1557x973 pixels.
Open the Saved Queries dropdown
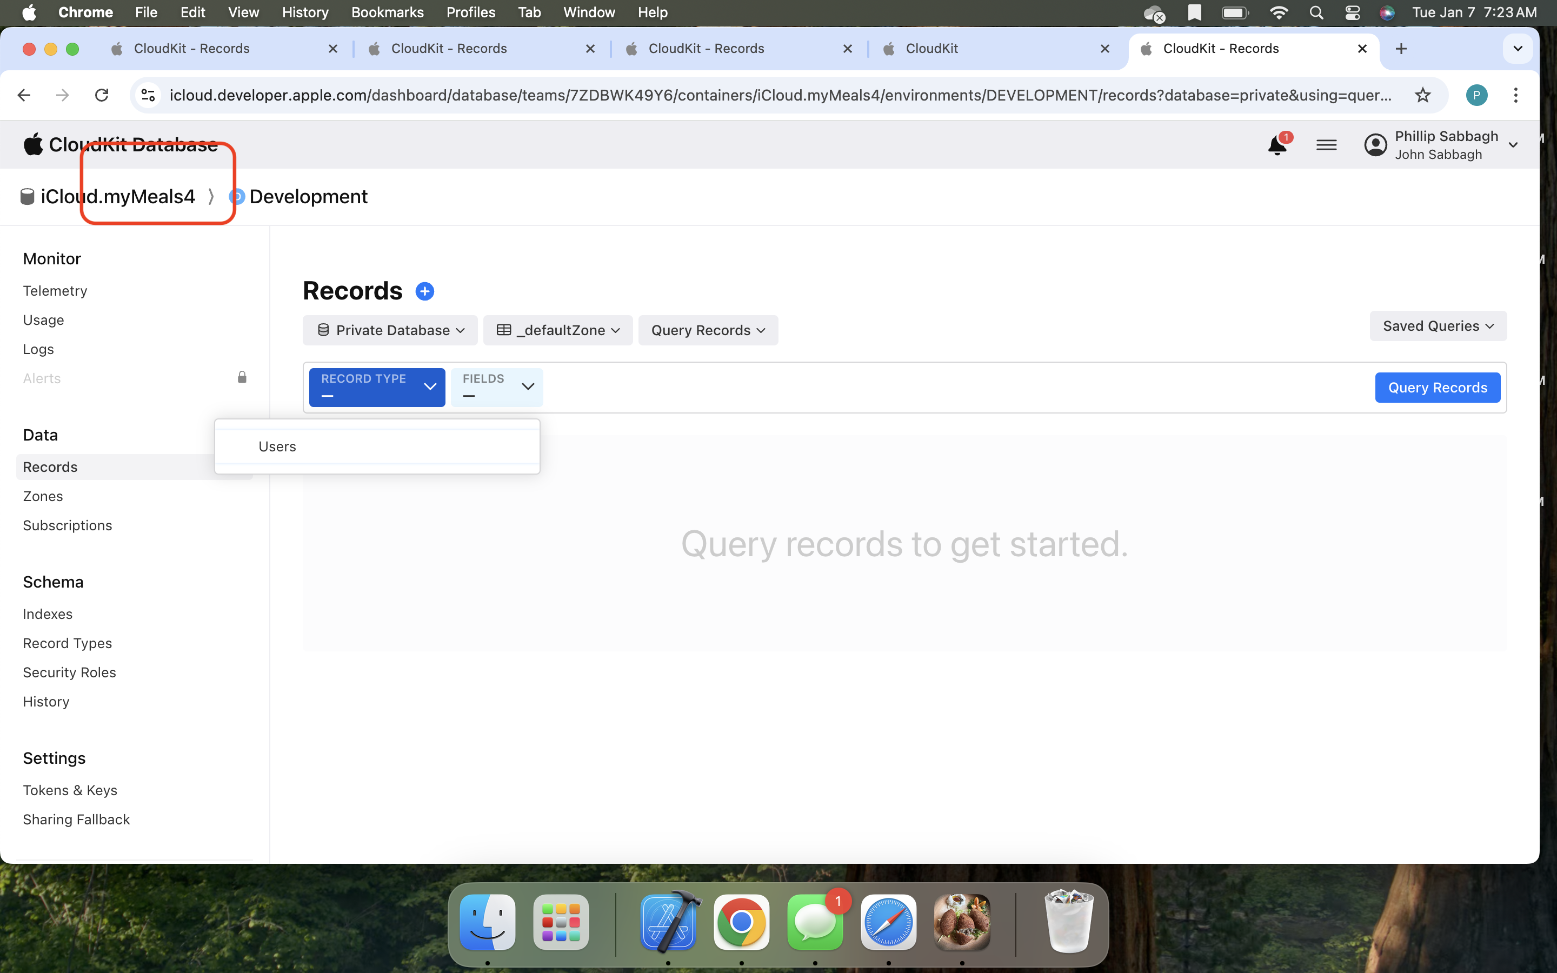pos(1438,326)
